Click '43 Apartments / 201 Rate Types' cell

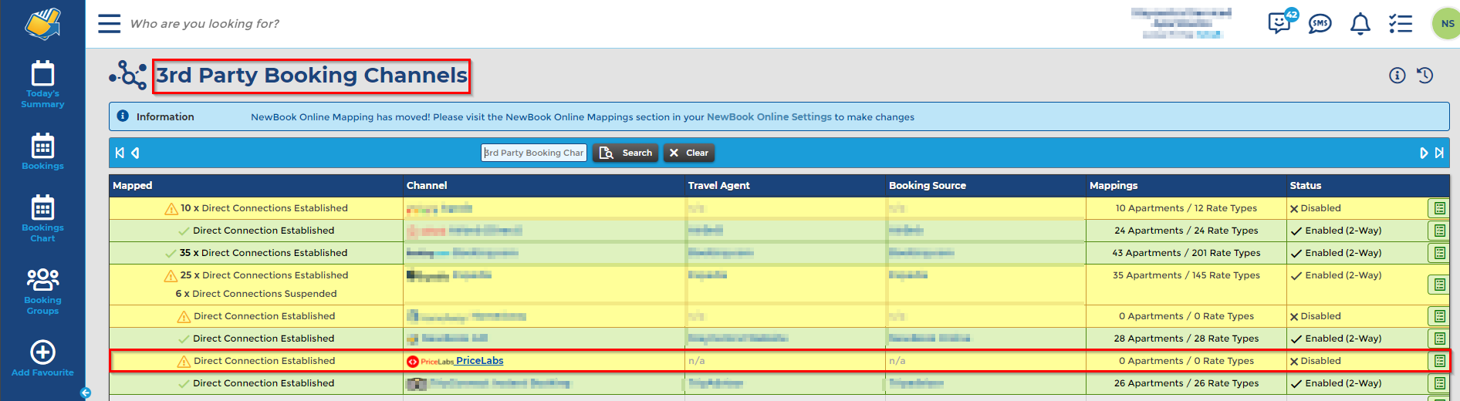click(1186, 253)
